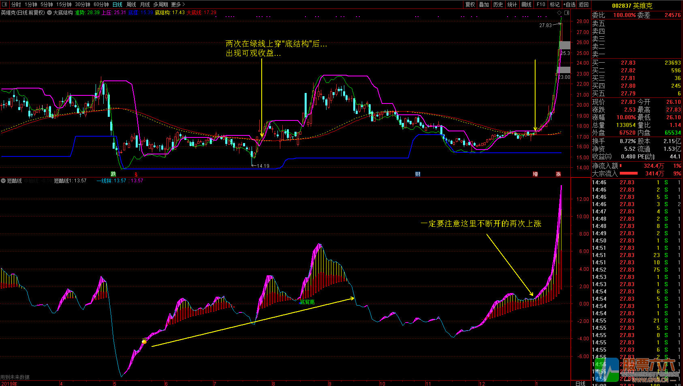Click the red '涨' event marker

click(x=558, y=174)
